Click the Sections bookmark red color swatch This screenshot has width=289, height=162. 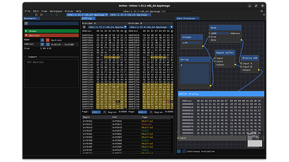(x=48, y=40)
